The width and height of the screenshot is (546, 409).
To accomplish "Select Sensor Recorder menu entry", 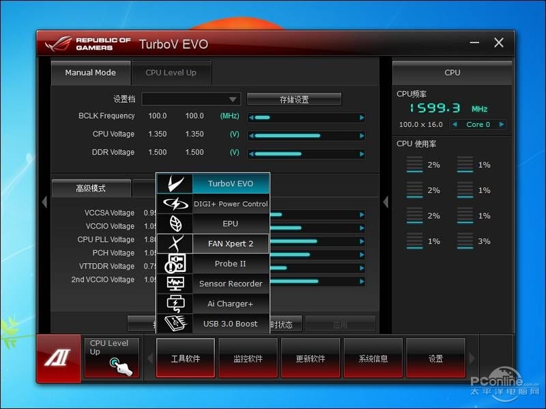I will (231, 284).
